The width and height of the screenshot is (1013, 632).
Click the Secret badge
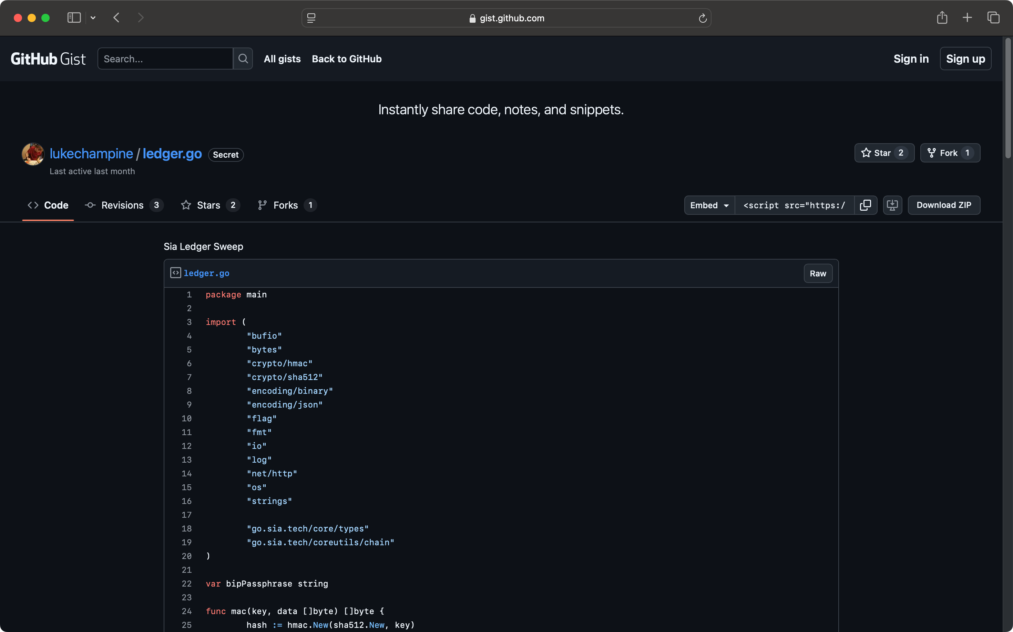pos(226,155)
